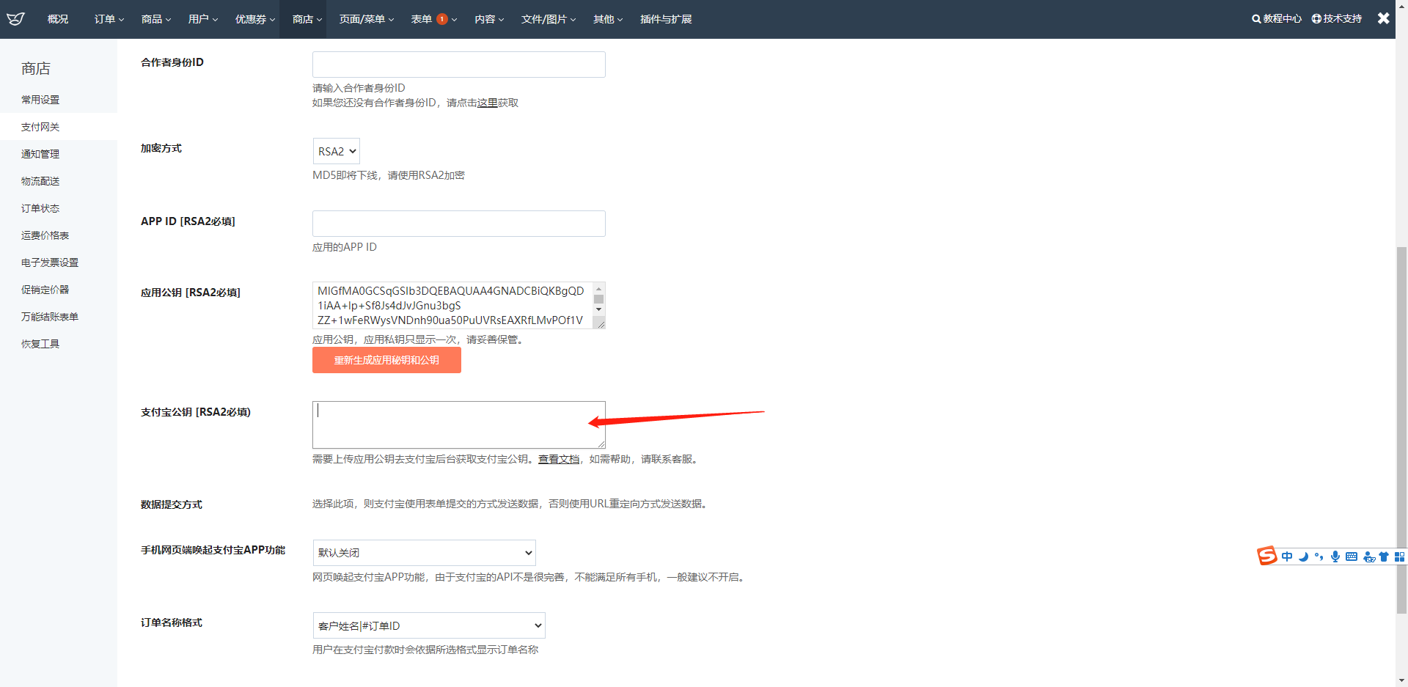Screen dimensions: 1408x687
Task: Open the toolbox grid icon in IME toolbar
Action: 1399,556
